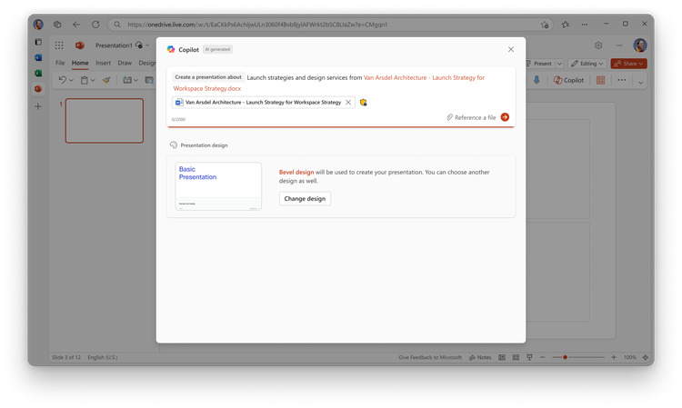Viewport: 682px width, 408px height.
Task: Start the slide show from the status bar icon
Action: pos(529,358)
